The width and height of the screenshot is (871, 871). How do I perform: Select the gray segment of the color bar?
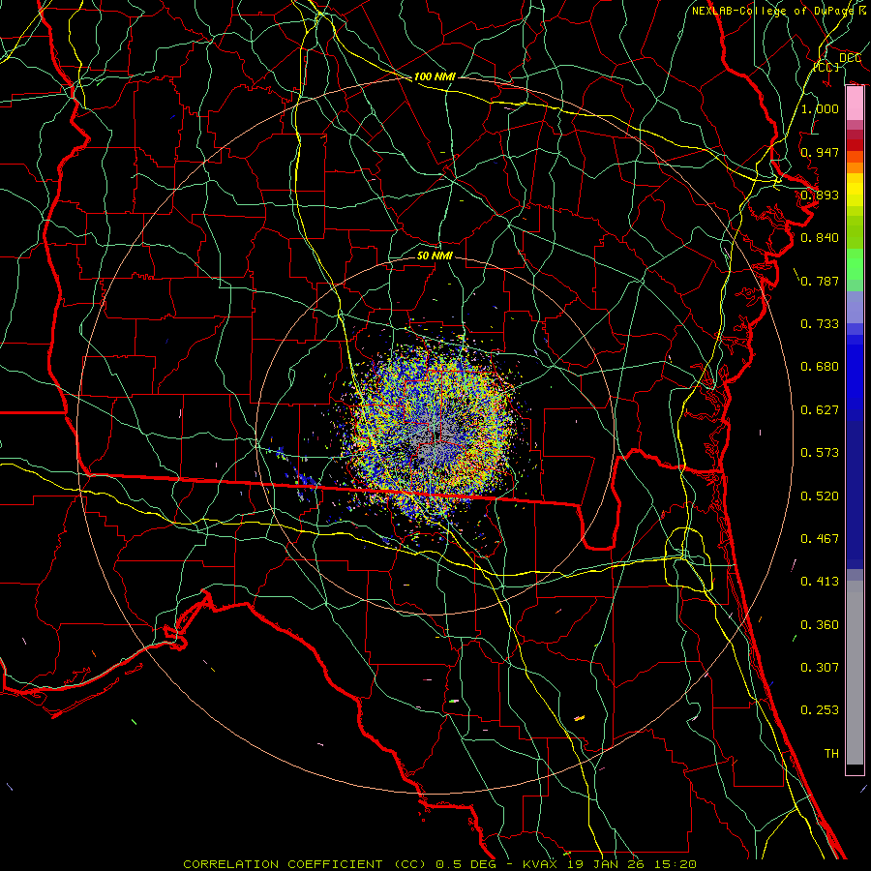click(855, 673)
